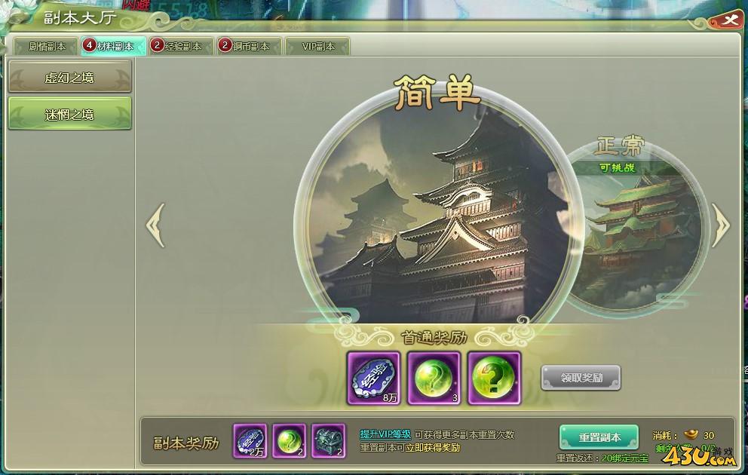Image resolution: width=748 pixels, height=475 pixels.
Task: Show next difficulty with right arrow
Action: point(721,225)
